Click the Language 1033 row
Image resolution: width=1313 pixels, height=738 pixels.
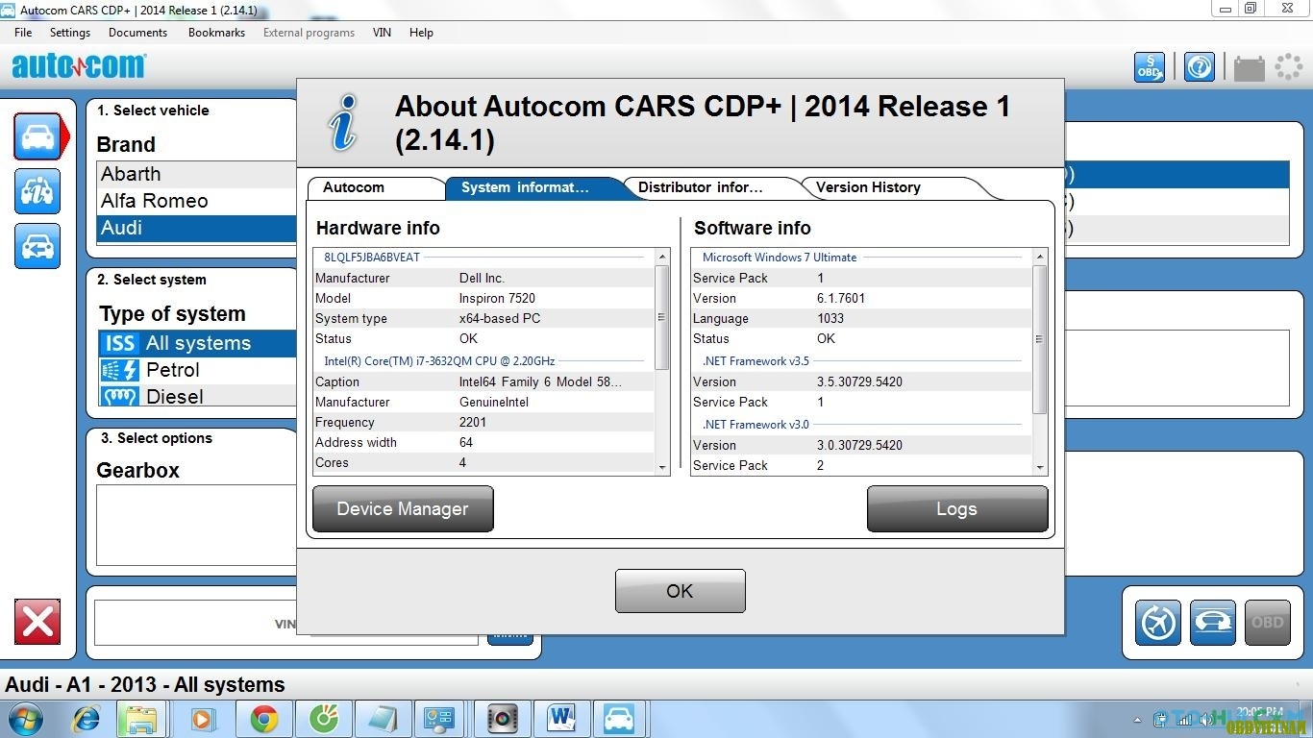[x=861, y=318]
